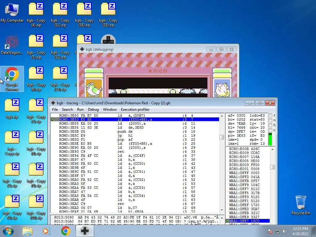316x237 pixels.
Task: Click the bgb (debugging) game screen
Action: click(158, 75)
